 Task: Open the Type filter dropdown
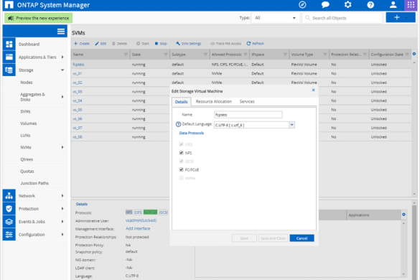276,18
